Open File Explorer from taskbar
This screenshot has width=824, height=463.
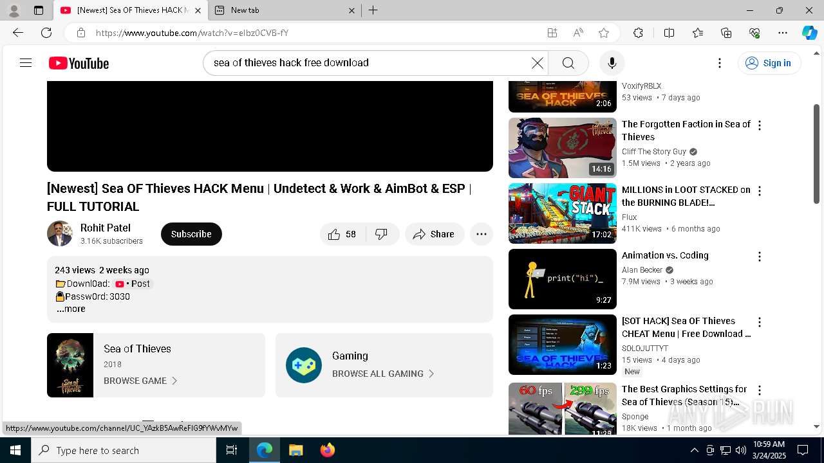(295, 450)
